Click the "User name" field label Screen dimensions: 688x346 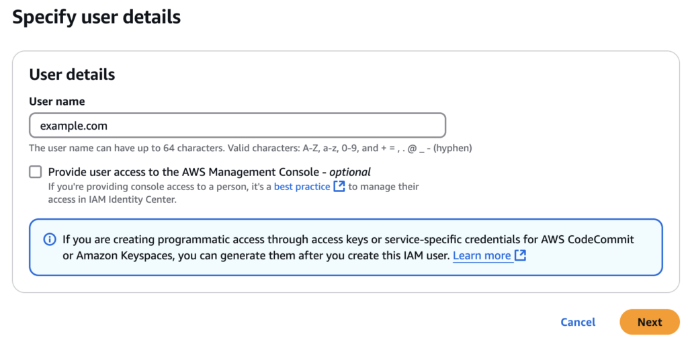57,101
